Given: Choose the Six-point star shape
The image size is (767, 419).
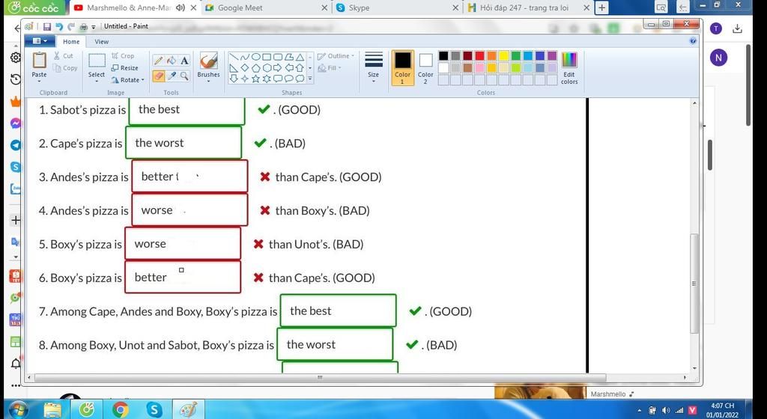Looking at the screenshot, I should pos(267,79).
